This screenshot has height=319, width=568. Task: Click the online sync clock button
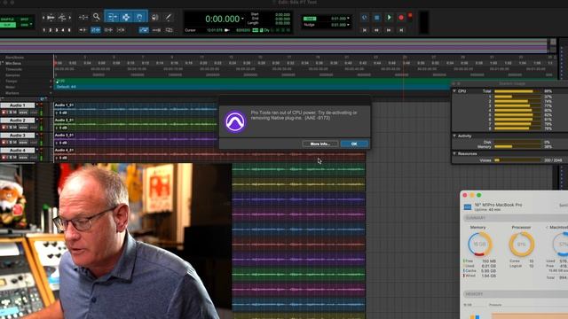point(365,18)
